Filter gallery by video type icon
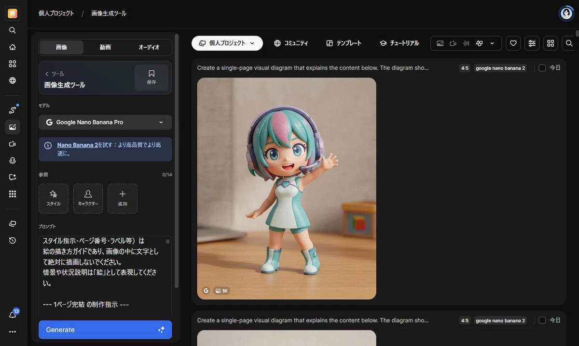Screen dimensions: 579x346 [x=453, y=43]
